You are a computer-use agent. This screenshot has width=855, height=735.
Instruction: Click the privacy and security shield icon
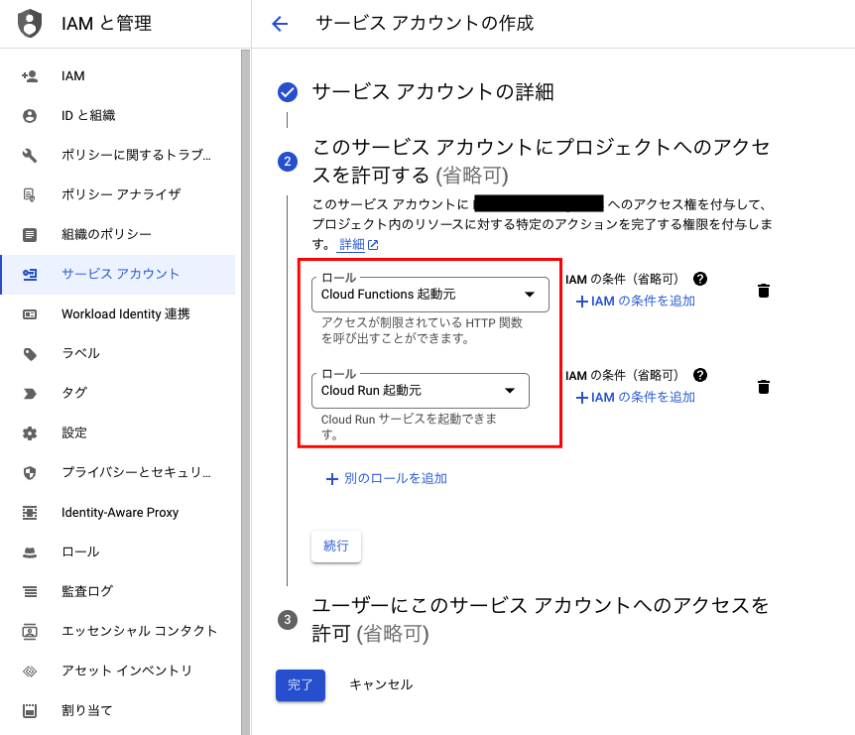tap(30, 473)
